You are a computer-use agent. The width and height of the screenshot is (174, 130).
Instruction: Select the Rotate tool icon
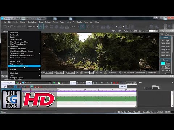point(51,26)
